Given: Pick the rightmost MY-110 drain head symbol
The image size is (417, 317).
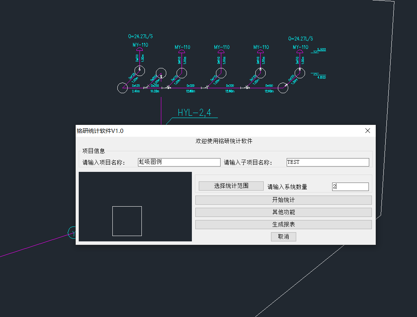Looking at the screenshot, I should pyautogui.click(x=300, y=52).
